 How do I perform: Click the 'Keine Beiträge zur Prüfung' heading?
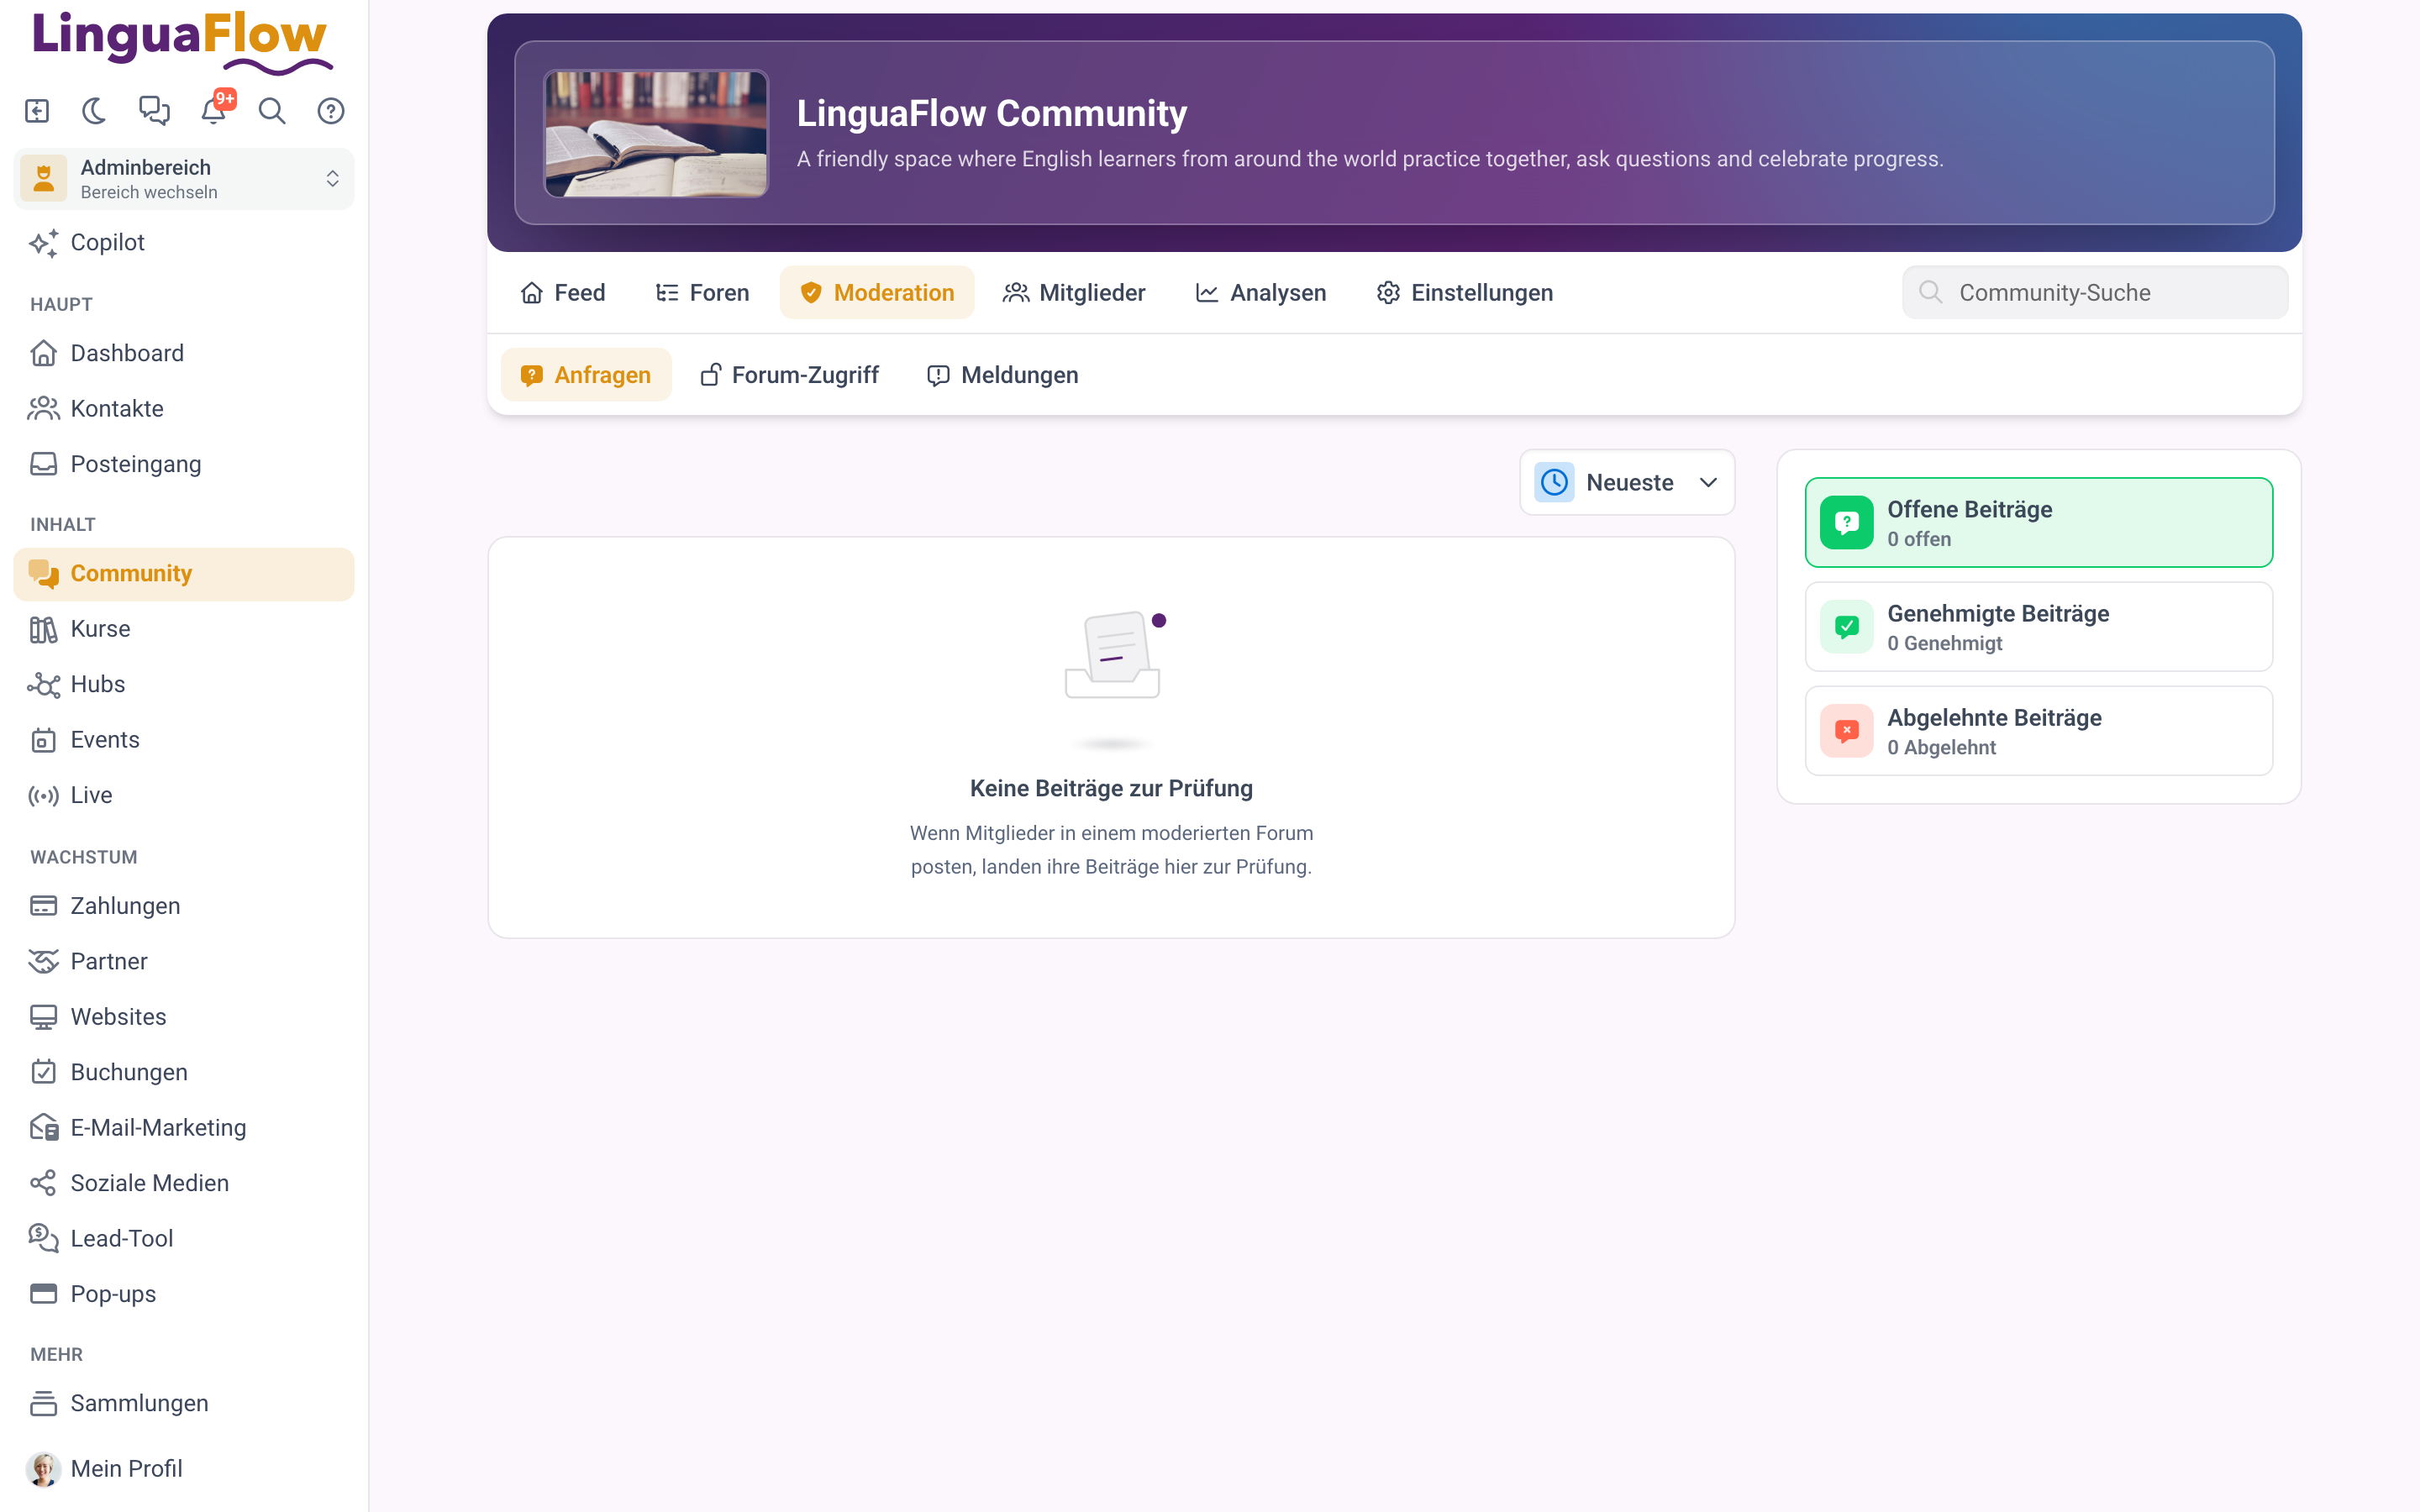pyautogui.click(x=1111, y=789)
